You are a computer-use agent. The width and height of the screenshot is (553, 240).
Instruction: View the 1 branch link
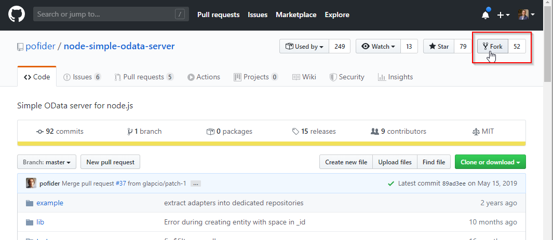pyautogui.click(x=144, y=132)
